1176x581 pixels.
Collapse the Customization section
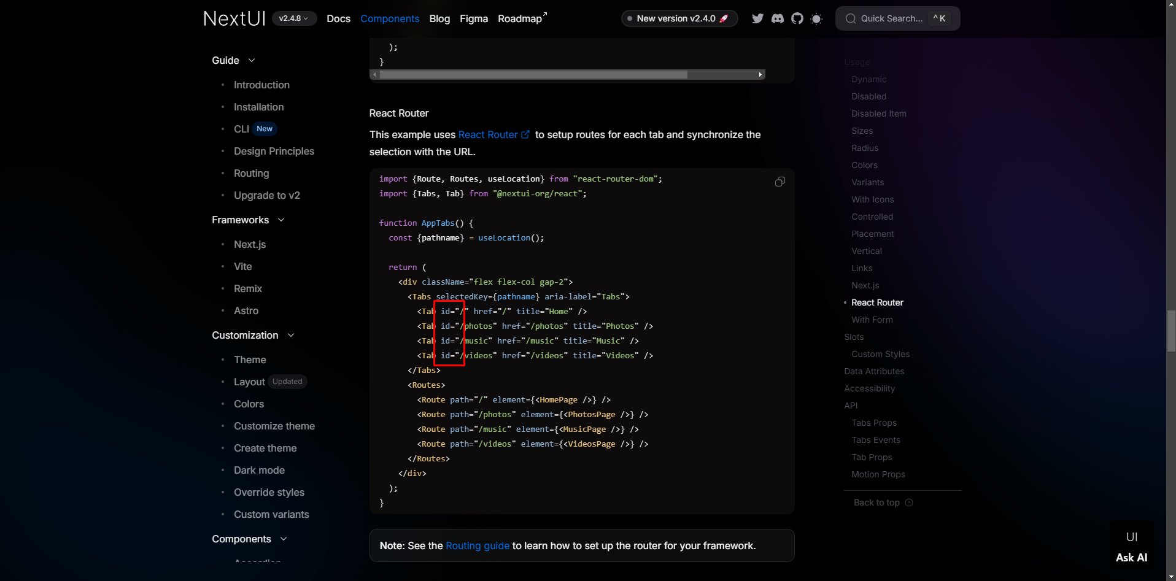tap(253, 335)
